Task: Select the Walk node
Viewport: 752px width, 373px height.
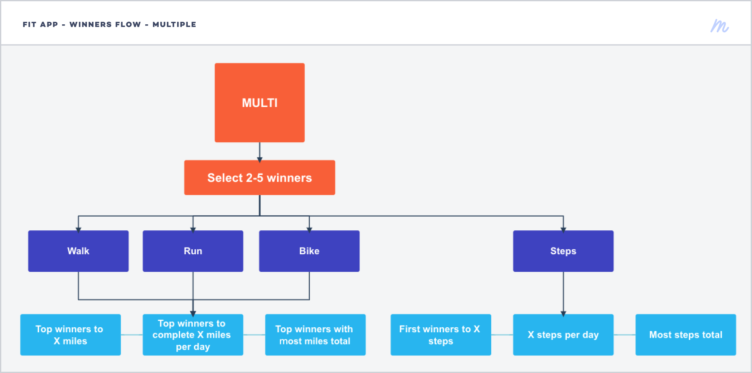Action: coord(79,251)
